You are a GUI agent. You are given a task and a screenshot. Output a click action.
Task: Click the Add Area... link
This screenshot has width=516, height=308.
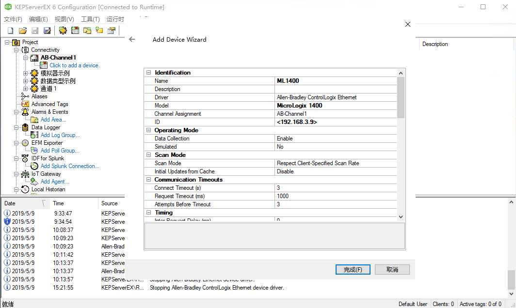(x=53, y=120)
